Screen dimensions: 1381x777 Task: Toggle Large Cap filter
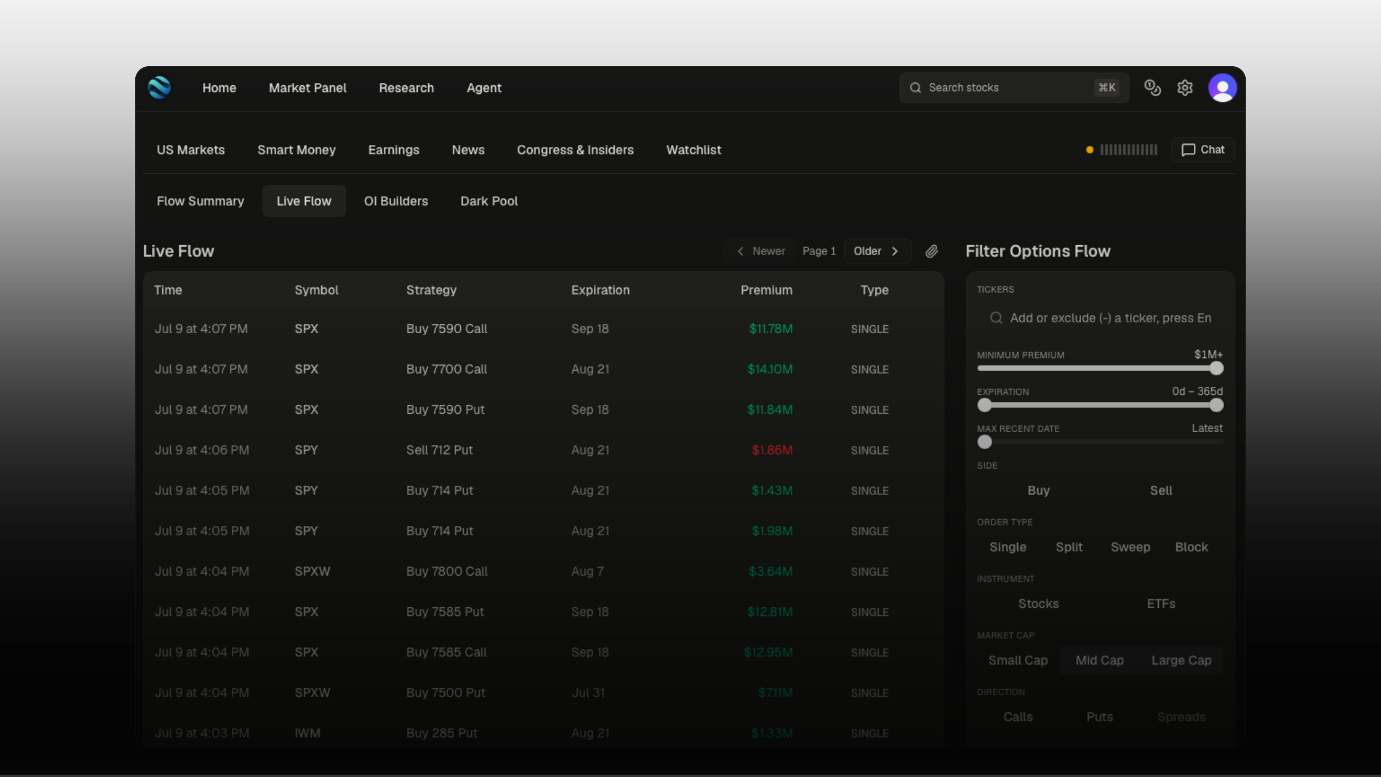coord(1181,660)
